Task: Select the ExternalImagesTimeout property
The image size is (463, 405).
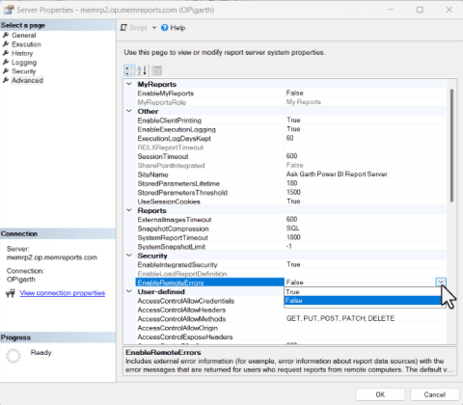Action: pyautogui.click(x=175, y=220)
